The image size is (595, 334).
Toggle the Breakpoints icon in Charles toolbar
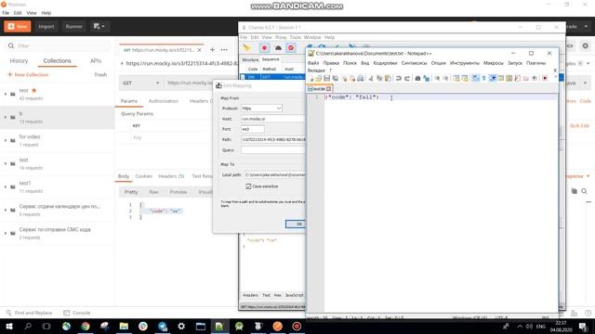click(x=291, y=48)
